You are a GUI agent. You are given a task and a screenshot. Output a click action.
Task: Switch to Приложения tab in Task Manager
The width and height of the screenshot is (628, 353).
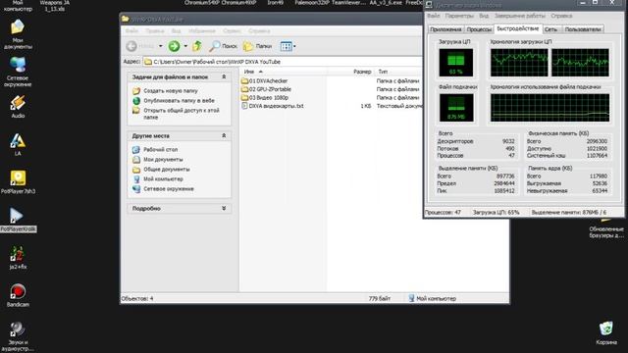click(445, 29)
